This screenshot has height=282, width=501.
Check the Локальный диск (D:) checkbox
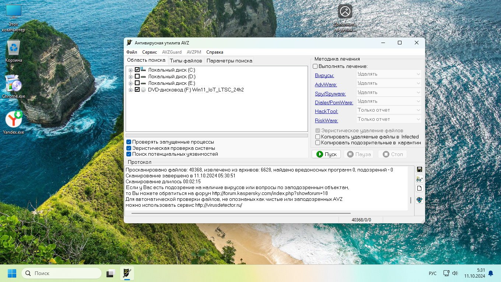pyautogui.click(x=137, y=76)
